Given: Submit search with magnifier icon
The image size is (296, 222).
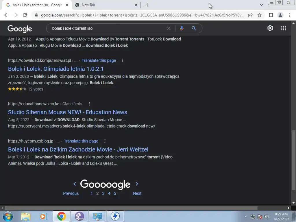Looking at the screenshot, I should [194, 28].
